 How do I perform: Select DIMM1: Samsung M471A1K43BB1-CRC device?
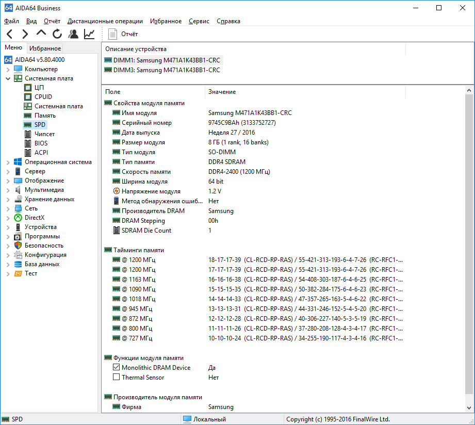click(163, 60)
